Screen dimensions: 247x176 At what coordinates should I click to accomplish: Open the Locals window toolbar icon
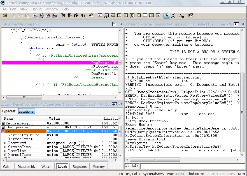pos(113,15)
